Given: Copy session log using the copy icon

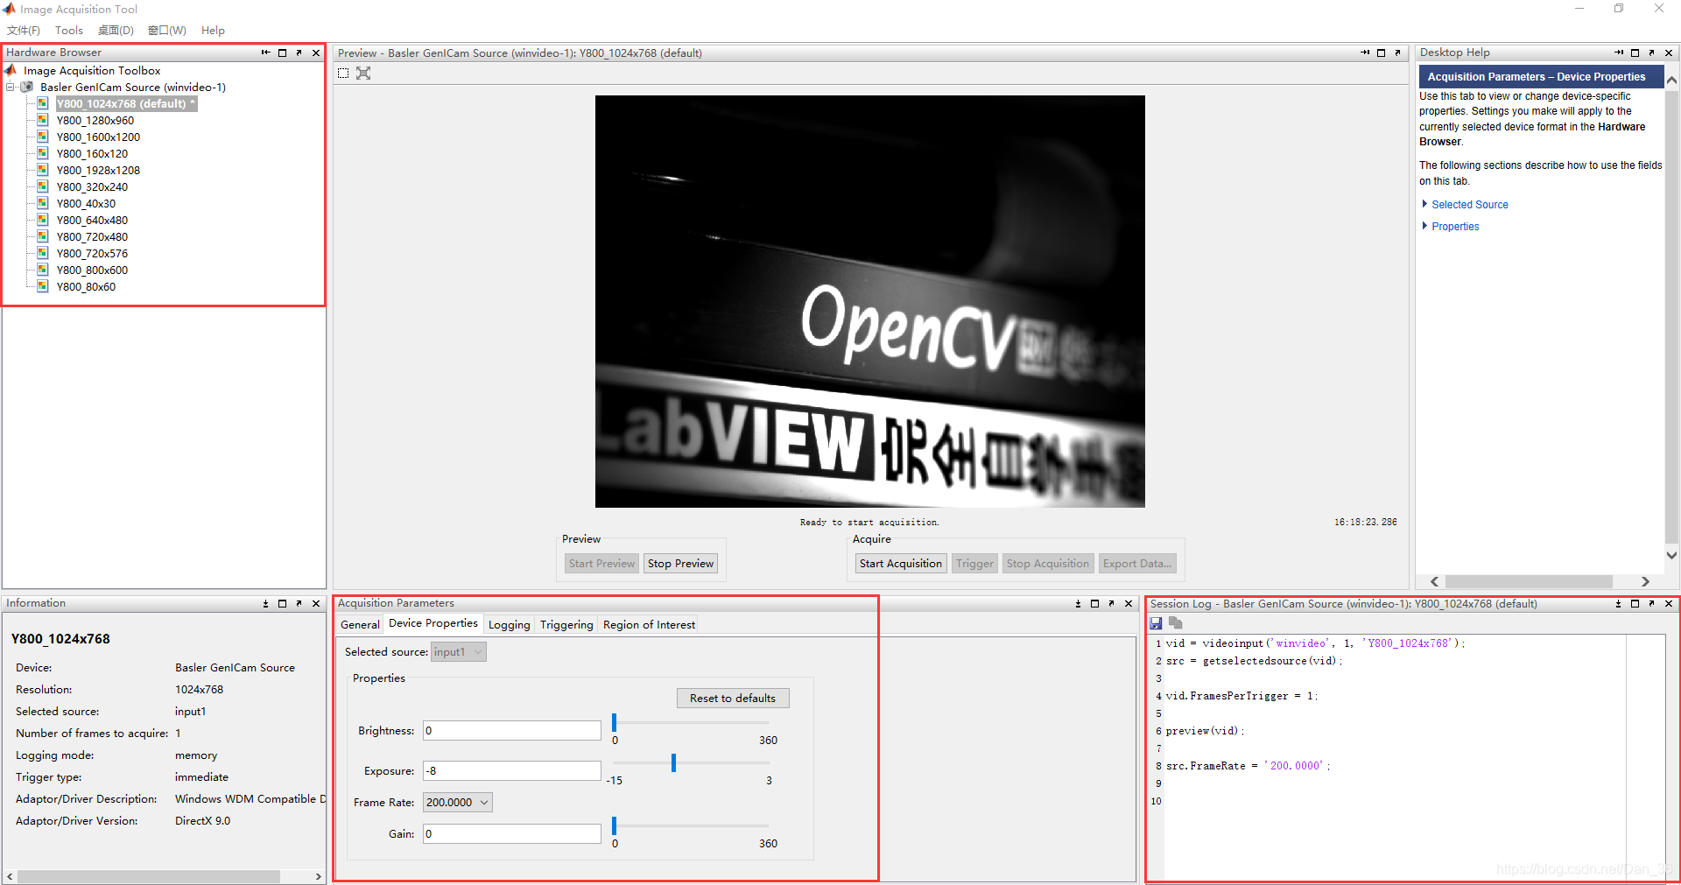Looking at the screenshot, I should click(1175, 623).
